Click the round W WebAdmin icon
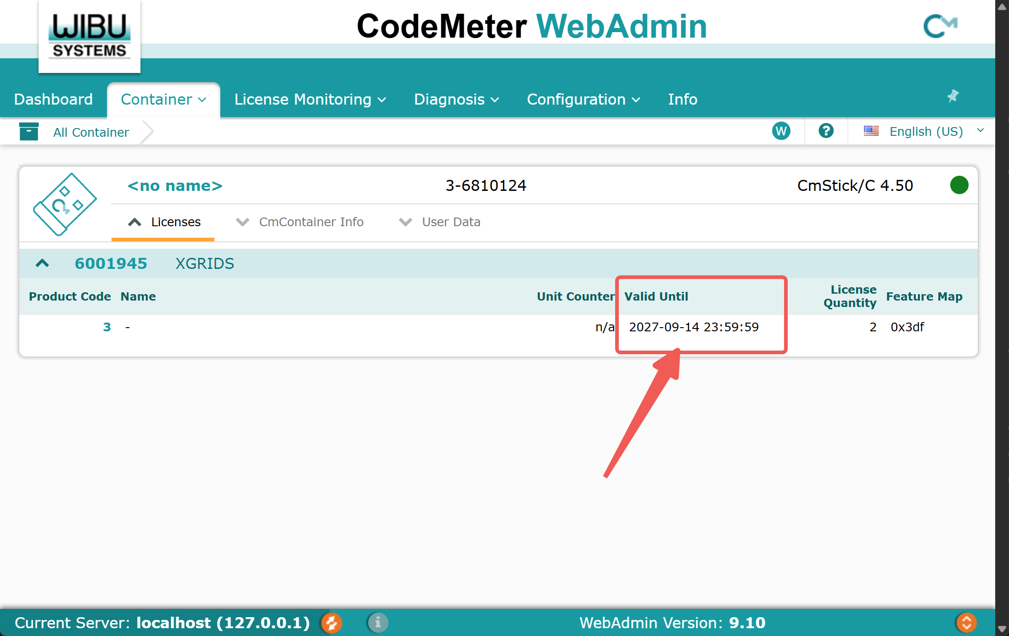This screenshot has width=1009, height=636. [781, 131]
